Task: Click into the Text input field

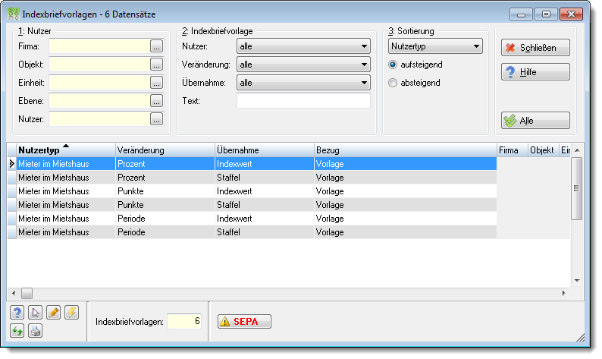Action: (303, 101)
